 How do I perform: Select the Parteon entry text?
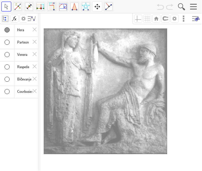pos(23,42)
